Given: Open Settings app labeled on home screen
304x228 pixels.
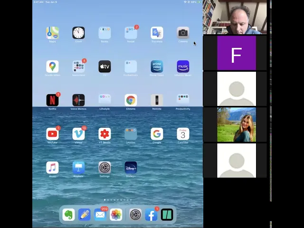Looking at the screenshot, I should click(x=104, y=168).
